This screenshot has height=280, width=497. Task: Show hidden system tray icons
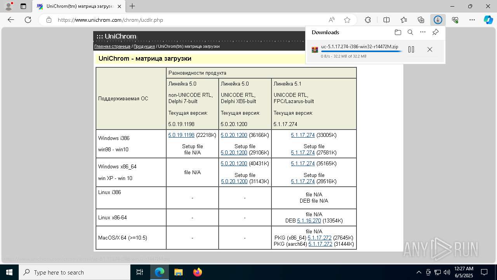point(419,272)
